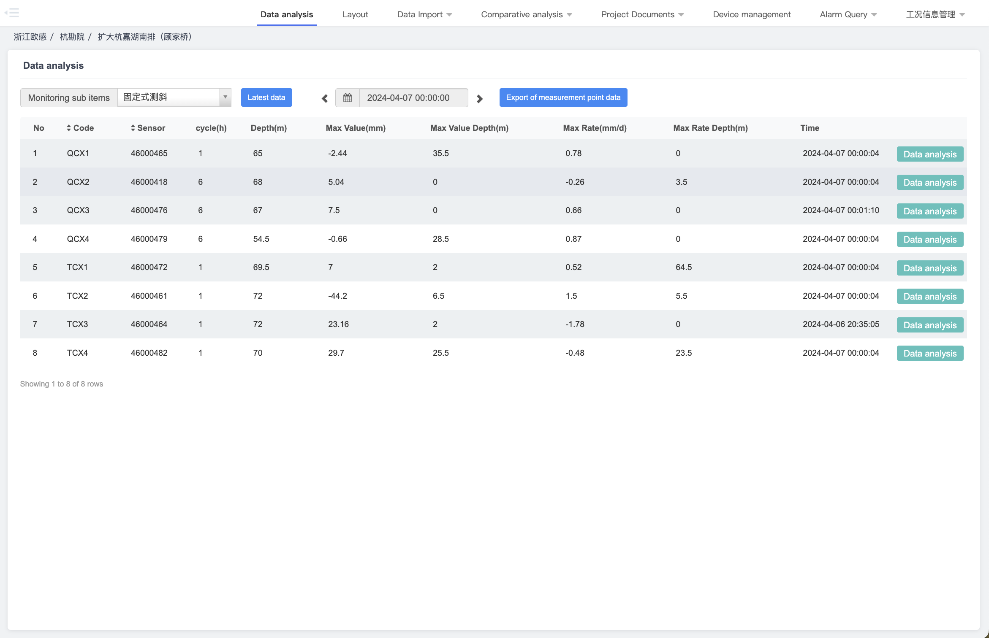Click the Max Value Depth(m) column header
This screenshot has width=989, height=638.
point(469,128)
